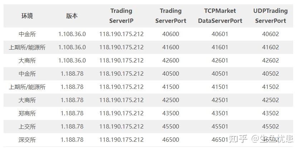Click the 郑商所 row label
The height and width of the screenshot is (151, 301).
[x=27, y=113]
